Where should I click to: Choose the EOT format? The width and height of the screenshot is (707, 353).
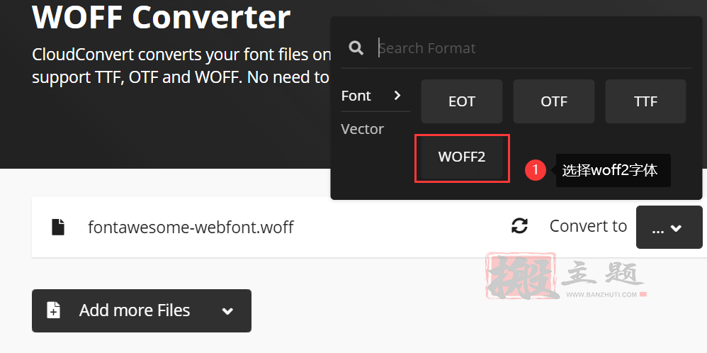(x=462, y=101)
